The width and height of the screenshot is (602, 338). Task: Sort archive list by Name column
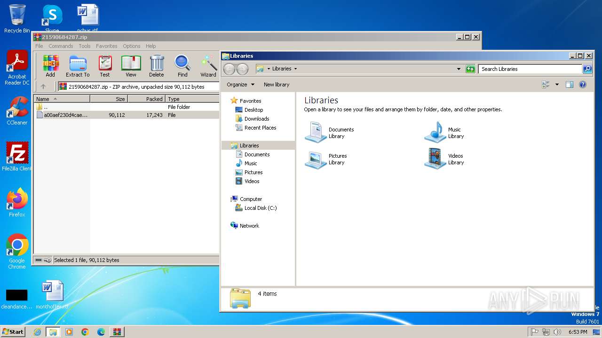(62, 99)
